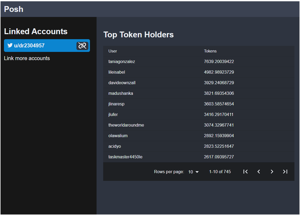This screenshot has height=215, width=300.
Task: Click token value 2892.15939904
Action: 219,136
